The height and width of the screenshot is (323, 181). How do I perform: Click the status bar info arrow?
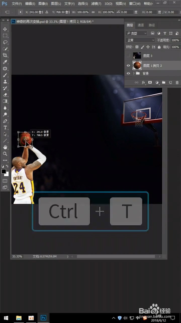tap(68, 256)
